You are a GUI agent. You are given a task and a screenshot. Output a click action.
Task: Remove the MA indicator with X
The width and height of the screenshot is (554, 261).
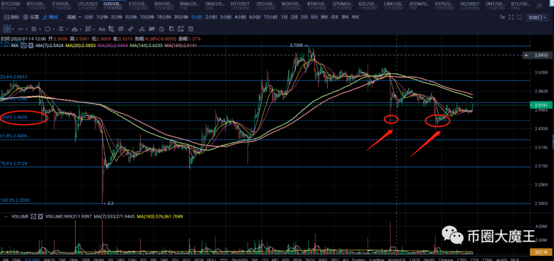point(31,46)
